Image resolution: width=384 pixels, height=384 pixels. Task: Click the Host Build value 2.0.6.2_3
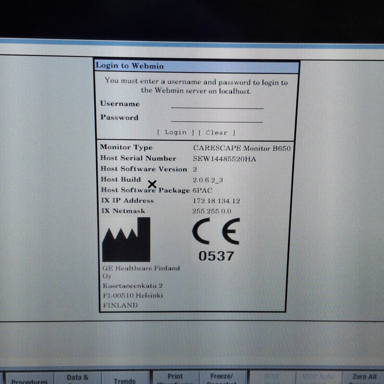coord(208,180)
